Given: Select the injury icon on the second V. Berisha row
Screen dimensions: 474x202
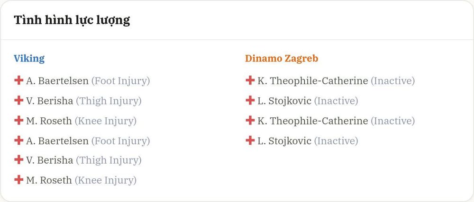Looking at the screenshot, I should click(19, 160).
